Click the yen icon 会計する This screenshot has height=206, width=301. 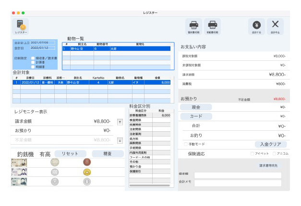pos(256,26)
